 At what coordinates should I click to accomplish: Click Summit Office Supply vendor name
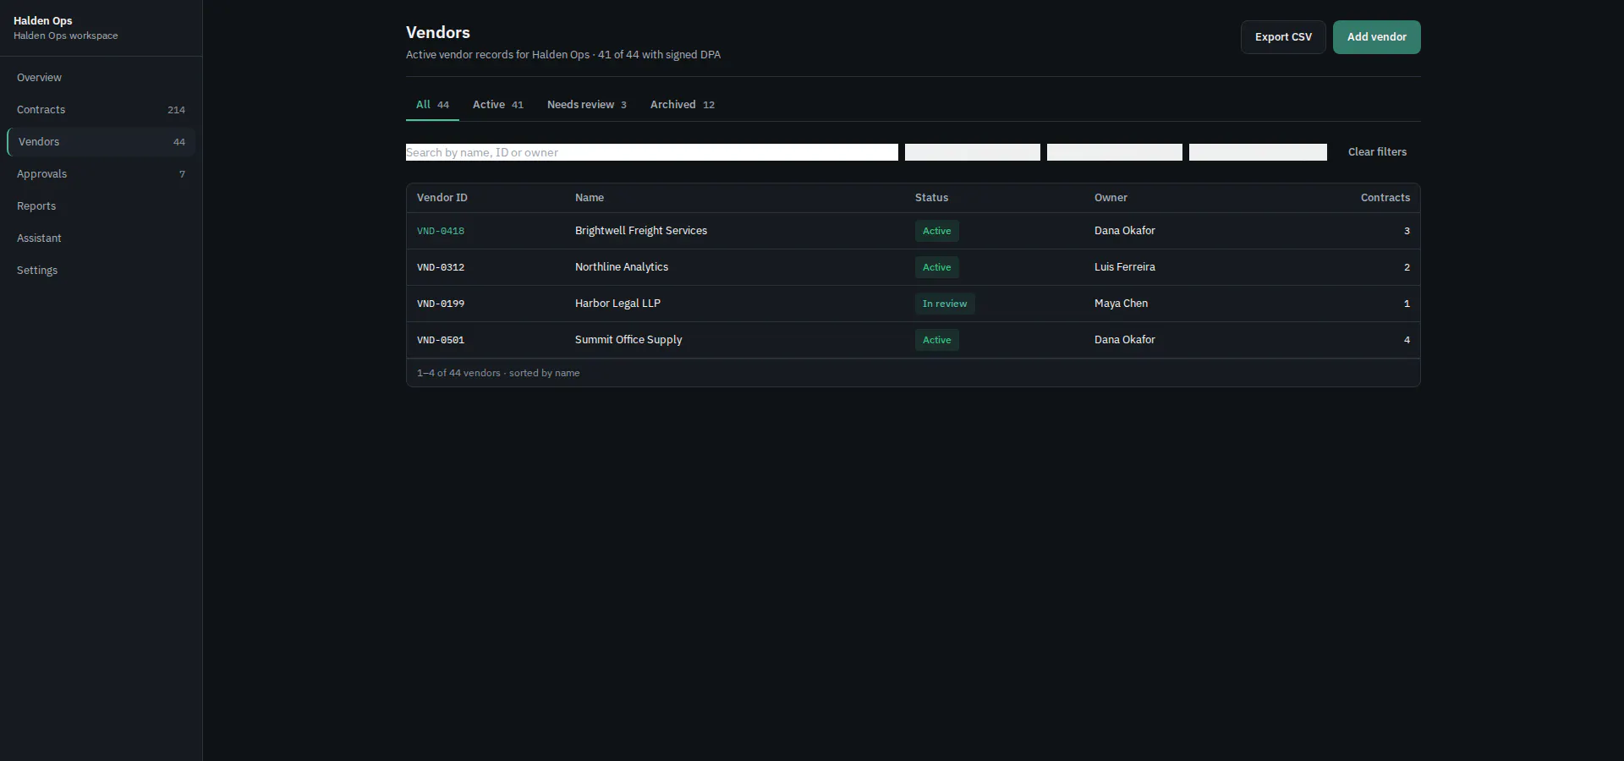(628, 340)
